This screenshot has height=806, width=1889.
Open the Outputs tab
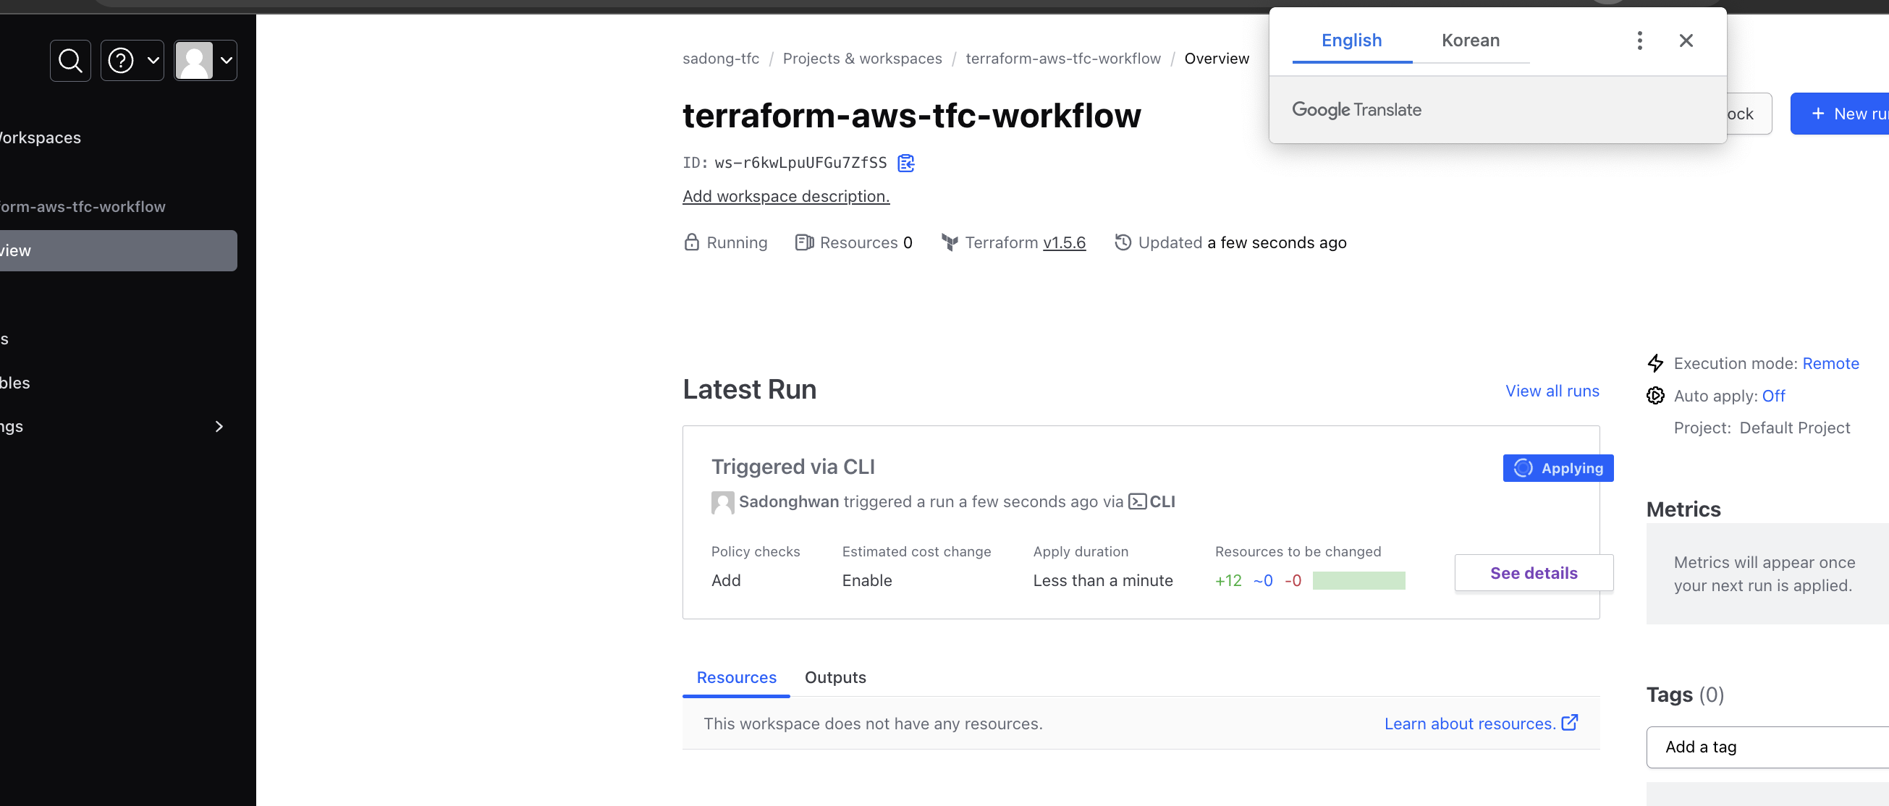(x=835, y=677)
